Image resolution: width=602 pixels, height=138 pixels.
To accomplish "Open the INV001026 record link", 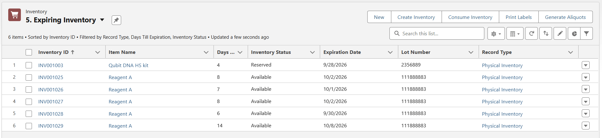I will (51, 89).
